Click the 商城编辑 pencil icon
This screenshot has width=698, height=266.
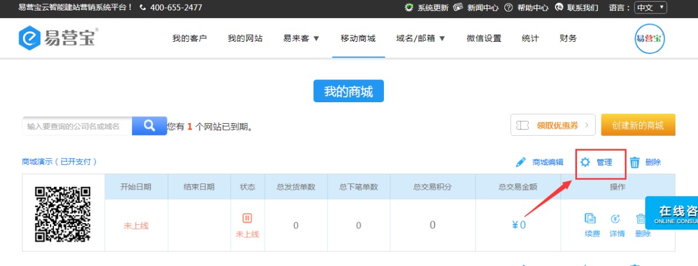coord(521,163)
